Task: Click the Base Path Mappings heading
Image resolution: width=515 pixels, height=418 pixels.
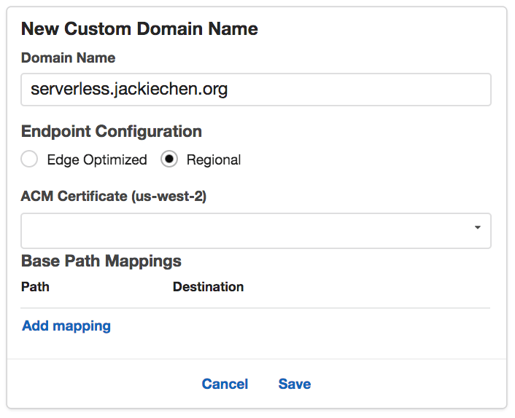Action: coord(101,261)
